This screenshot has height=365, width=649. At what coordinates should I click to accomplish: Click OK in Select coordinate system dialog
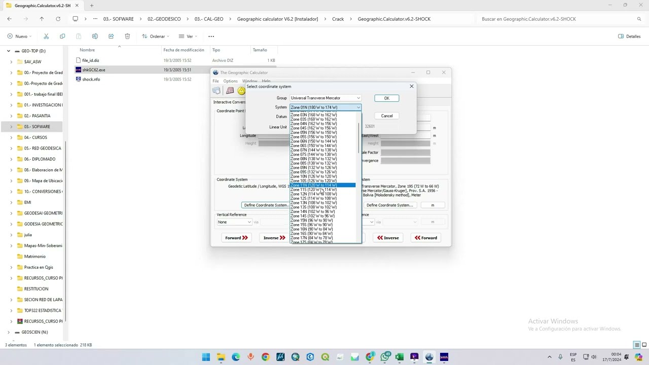click(x=386, y=98)
